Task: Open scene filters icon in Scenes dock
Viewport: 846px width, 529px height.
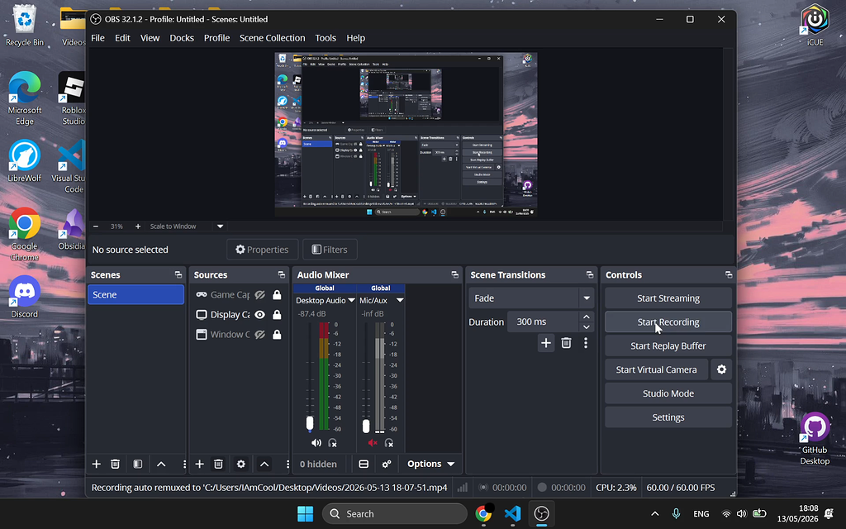Action: 138,465
